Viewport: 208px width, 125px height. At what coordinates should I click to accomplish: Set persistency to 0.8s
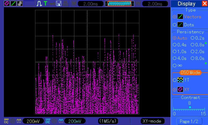coord(192,45)
